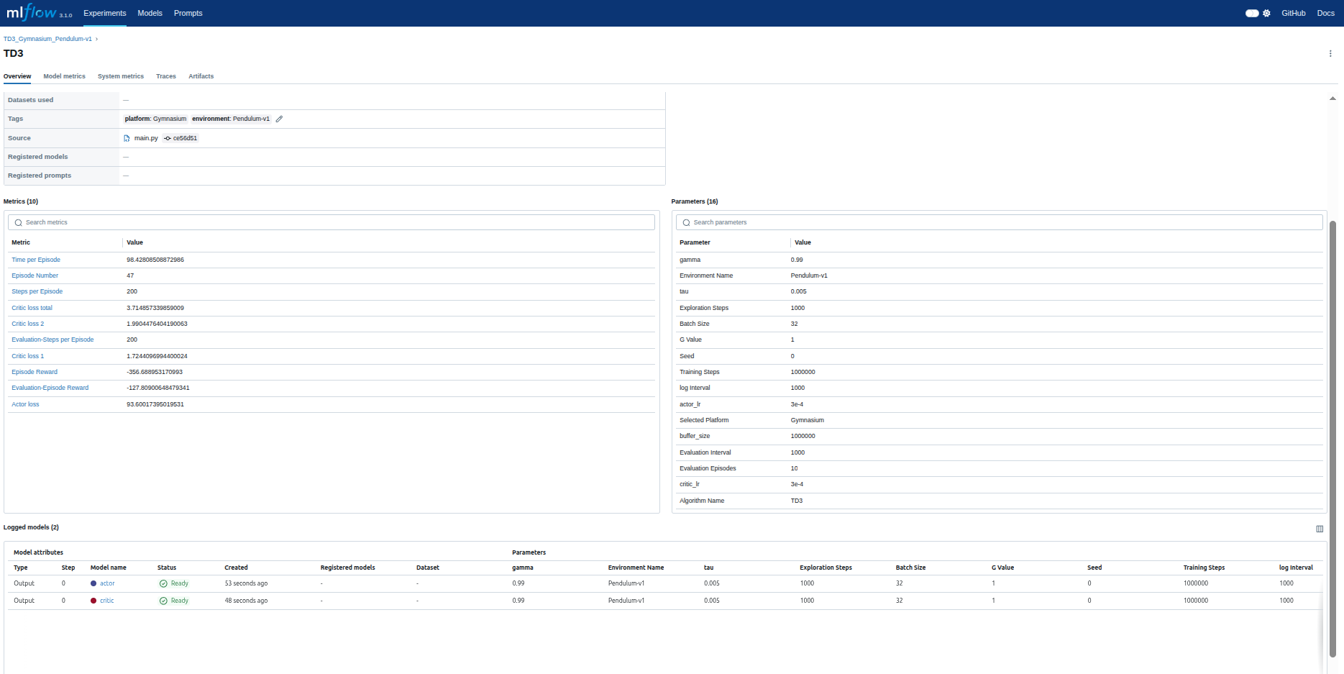
Task: Click the platform: Gymnasium tag
Action: (x=155, y=119)
